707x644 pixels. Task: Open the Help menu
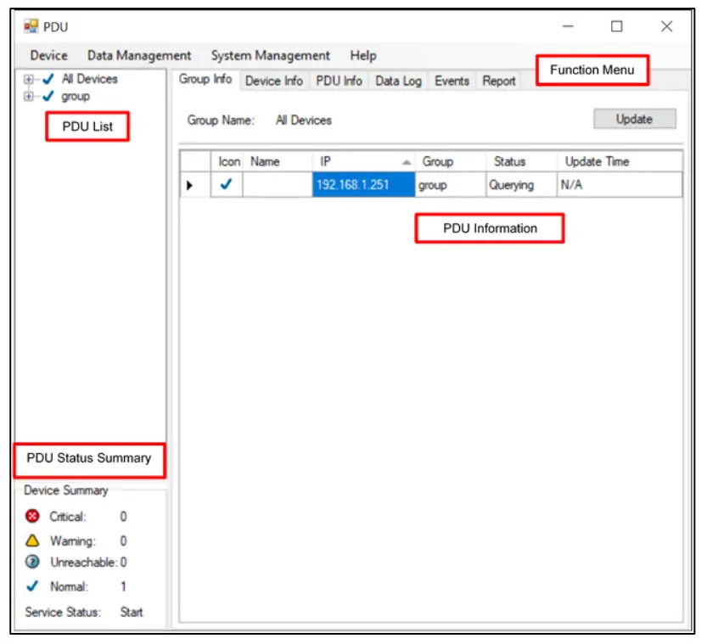(363, 55)
